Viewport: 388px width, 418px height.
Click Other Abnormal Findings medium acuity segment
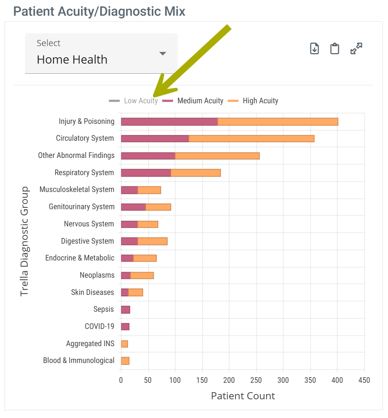[148, 156]
